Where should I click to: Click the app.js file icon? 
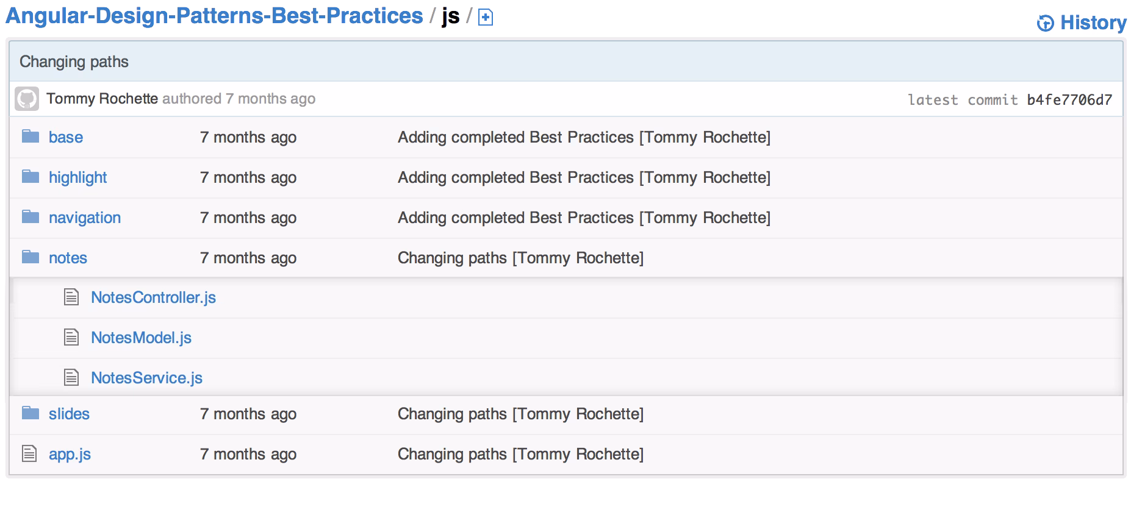click(29, 453)
